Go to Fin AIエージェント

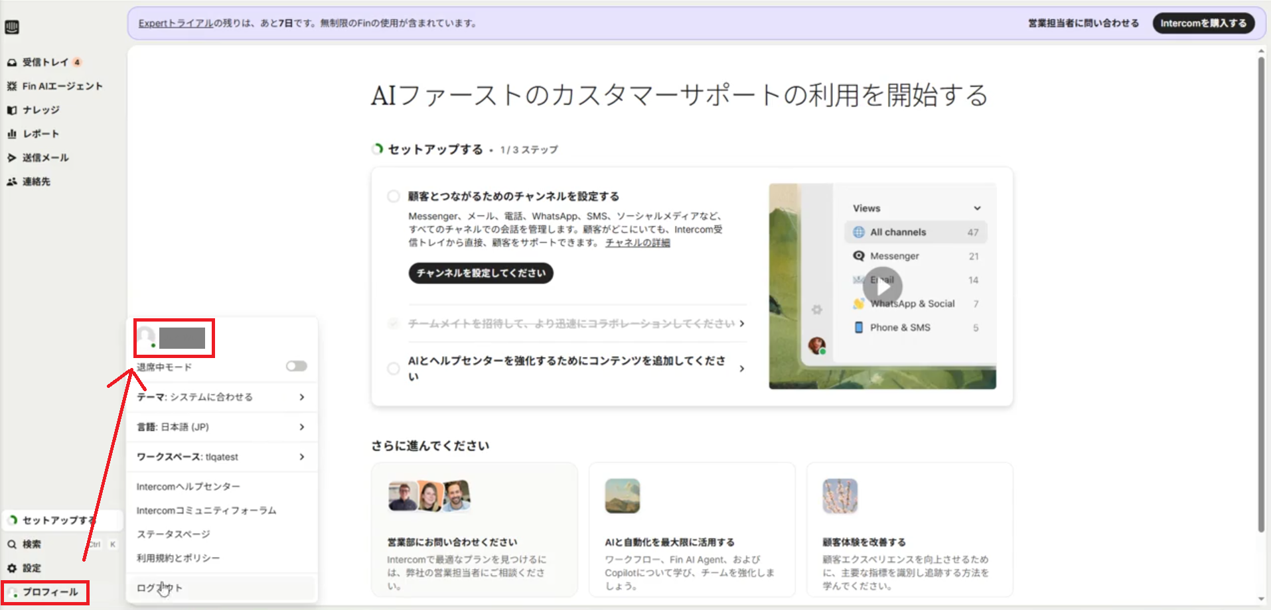click(54, 86)
